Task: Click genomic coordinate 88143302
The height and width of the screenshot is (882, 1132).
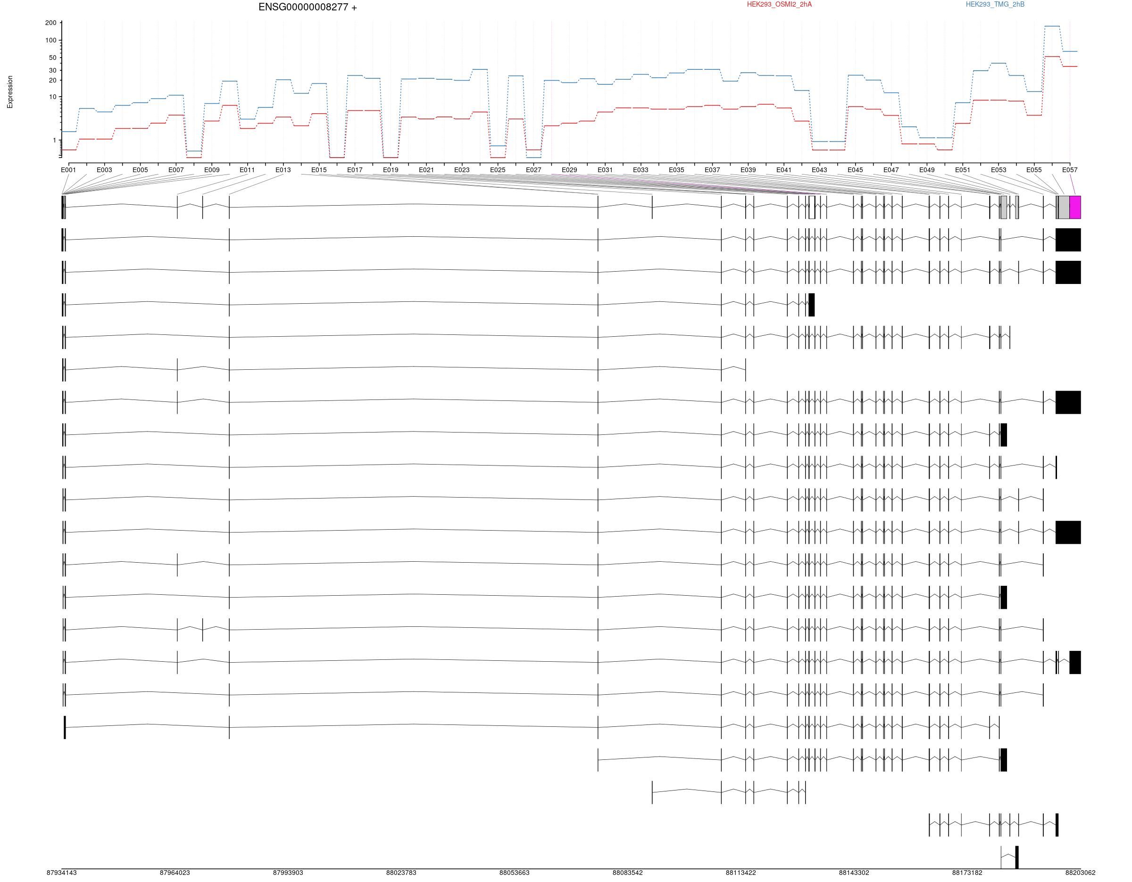Action: [x=854, y=873]
